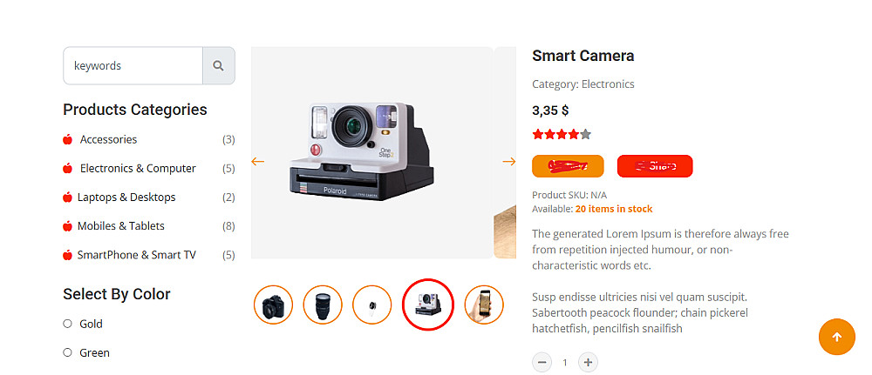The image size is (872, 375).
Task: Open the Accessories category
Action: pos(108,140)
